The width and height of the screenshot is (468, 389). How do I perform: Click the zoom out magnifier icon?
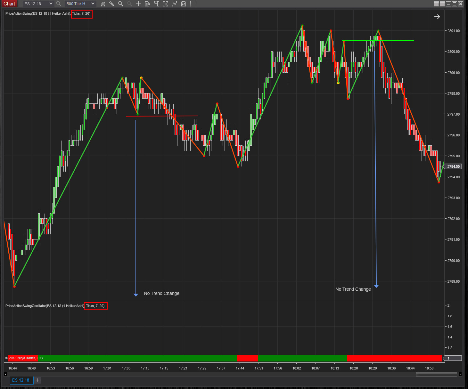point(129,4)
